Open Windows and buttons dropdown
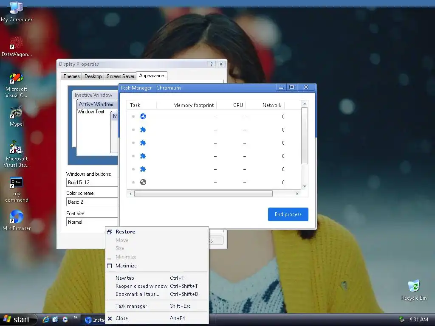This screenshot has width=435, height=326. point(92,183)
